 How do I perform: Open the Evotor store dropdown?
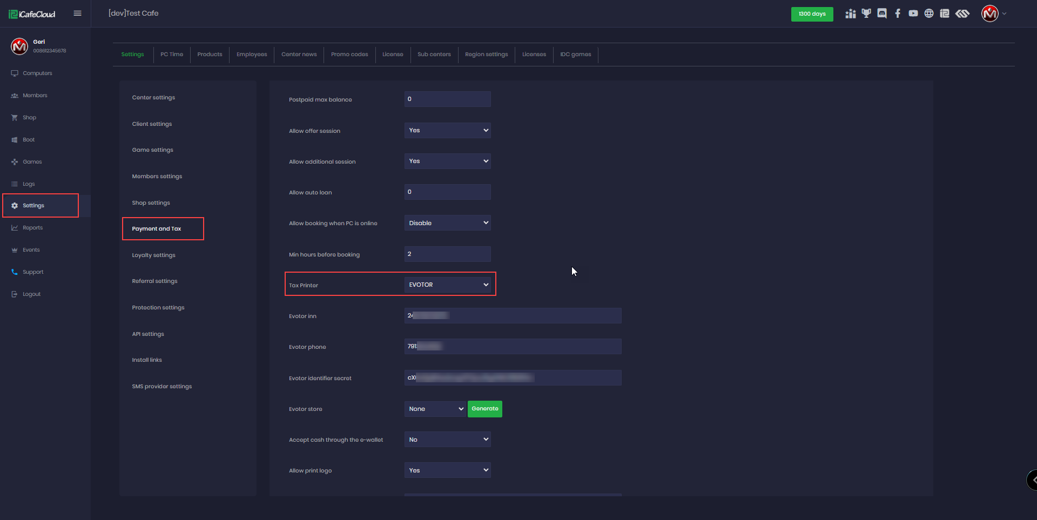coord(435,409)
